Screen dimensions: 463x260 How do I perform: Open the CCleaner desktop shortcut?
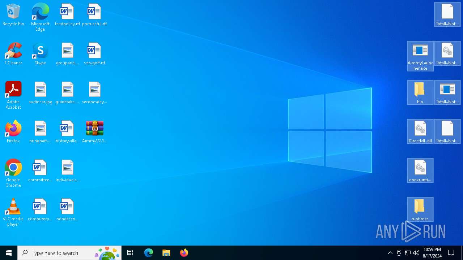[x=13, y=54]
